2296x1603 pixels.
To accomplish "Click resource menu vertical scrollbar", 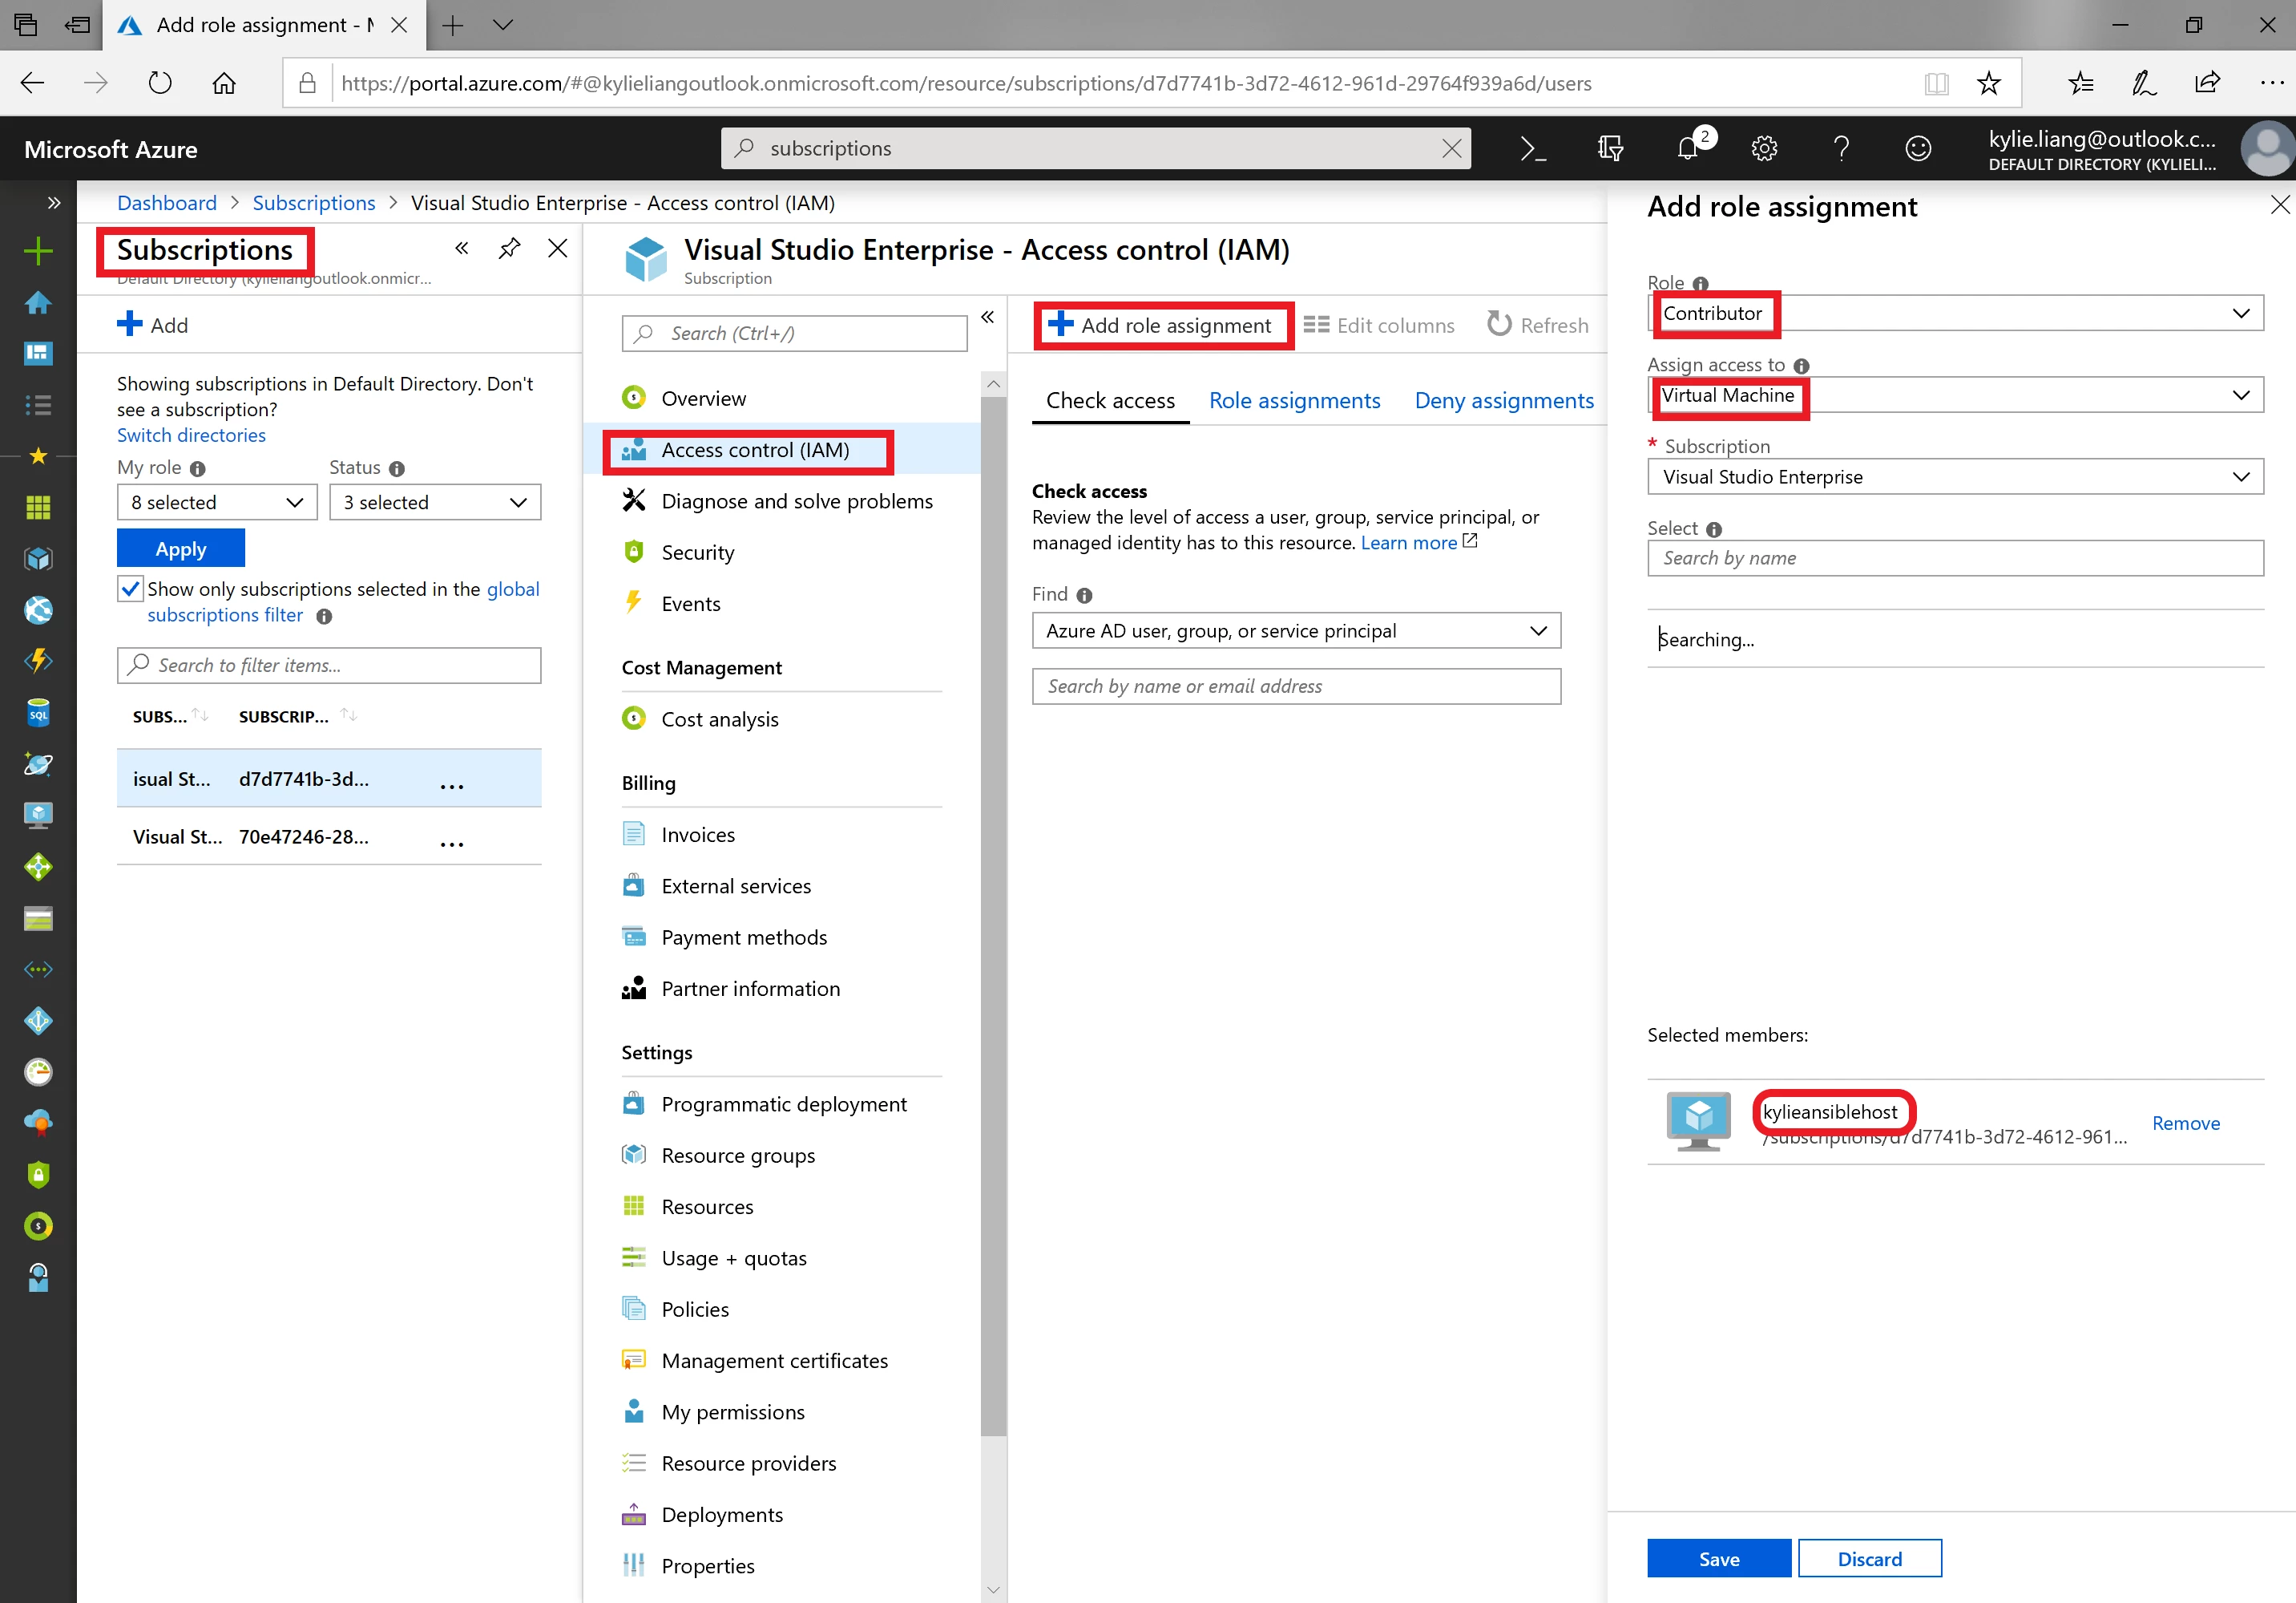I will (993, 916).
